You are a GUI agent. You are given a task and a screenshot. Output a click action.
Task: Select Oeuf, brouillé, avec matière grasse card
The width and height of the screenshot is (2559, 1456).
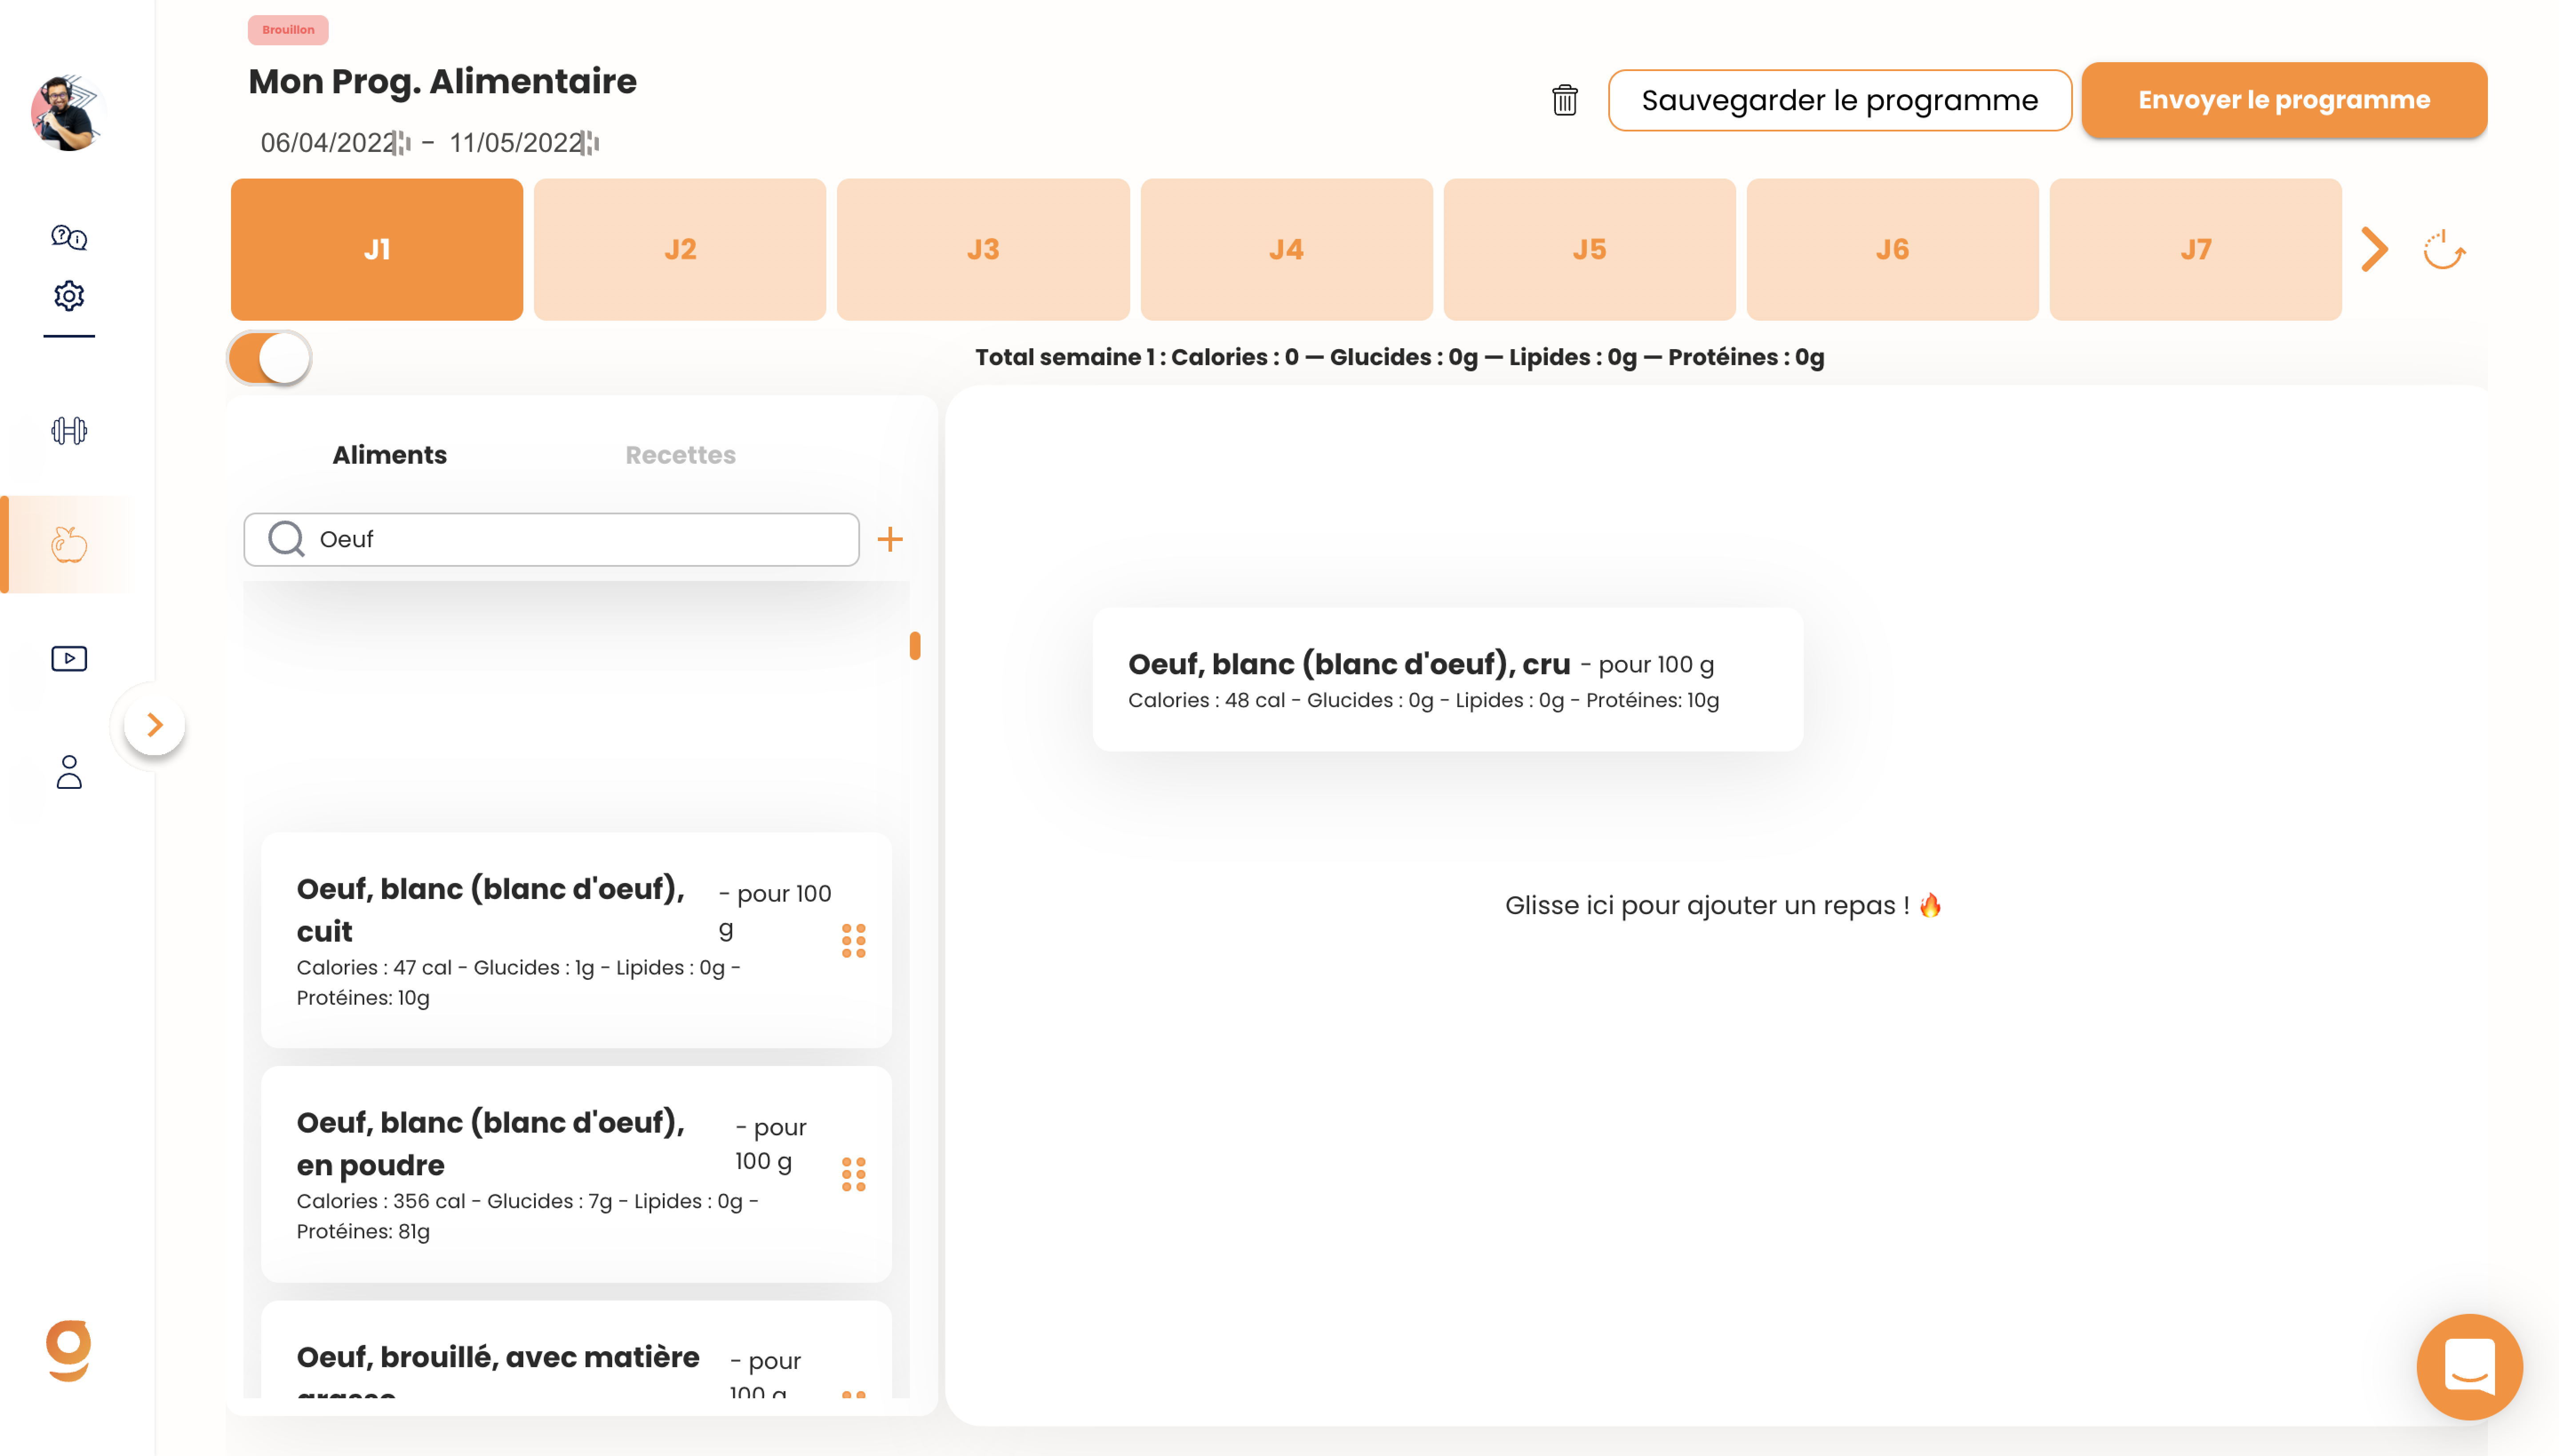tap(576, 1350)
